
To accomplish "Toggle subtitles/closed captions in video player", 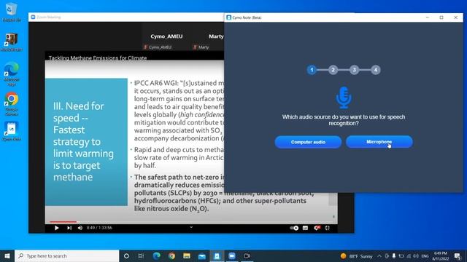I will click(305, 228).
